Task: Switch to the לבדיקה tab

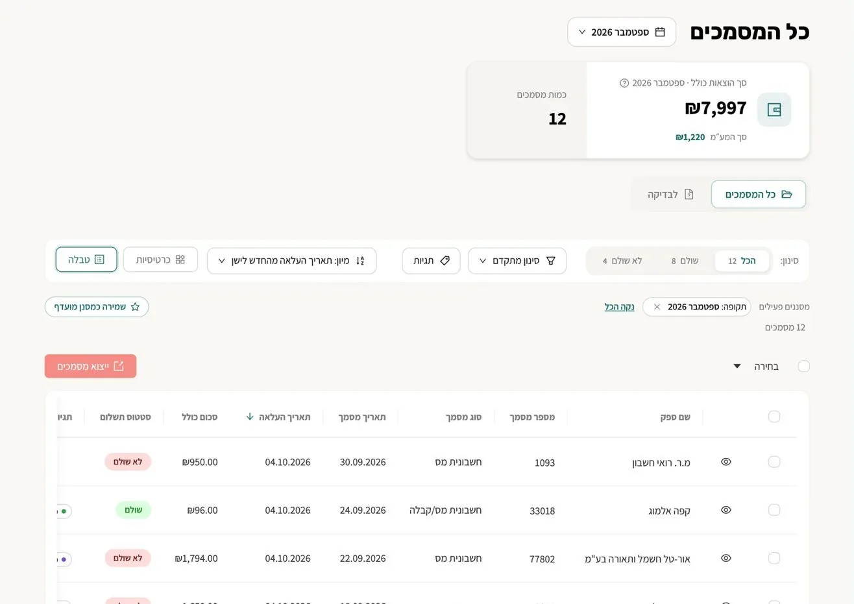Action: point(670,195)
